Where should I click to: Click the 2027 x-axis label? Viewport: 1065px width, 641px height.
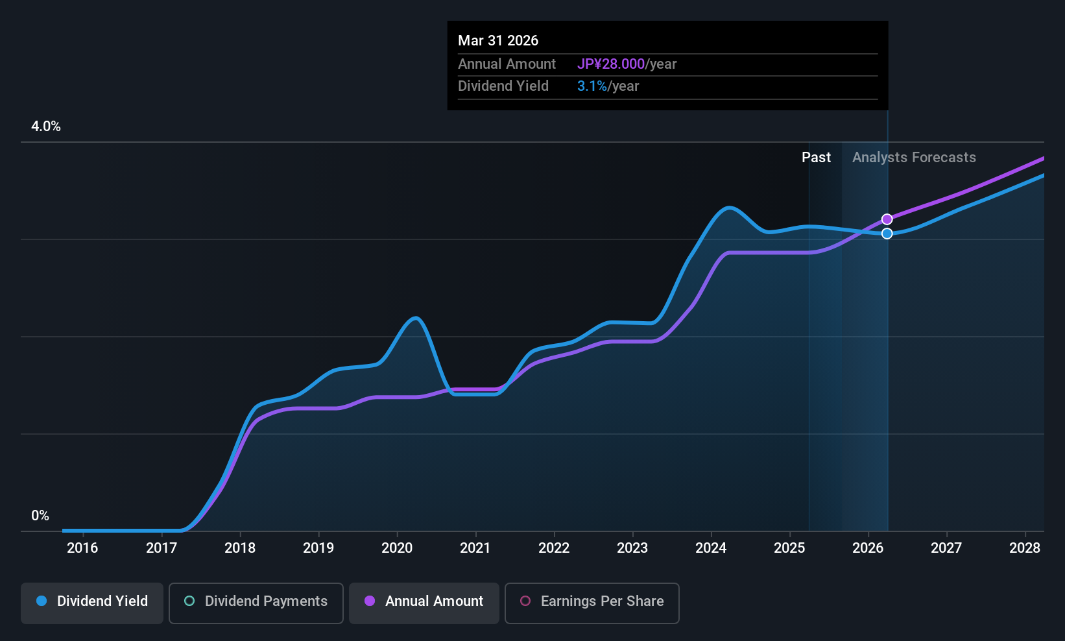[946, 548]
